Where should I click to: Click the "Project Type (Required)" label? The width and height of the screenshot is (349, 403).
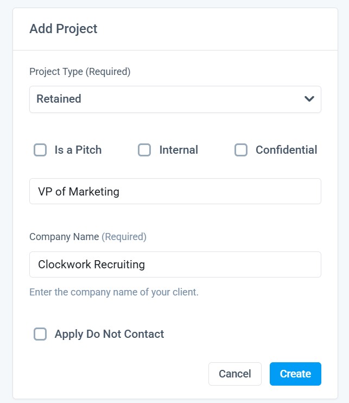click(80, 72)
